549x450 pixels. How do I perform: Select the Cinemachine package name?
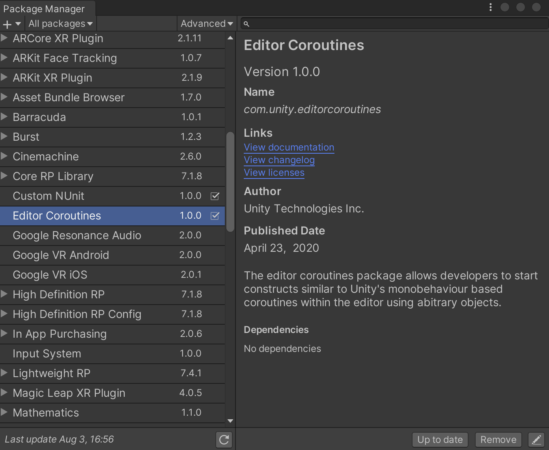click(46, 157)
